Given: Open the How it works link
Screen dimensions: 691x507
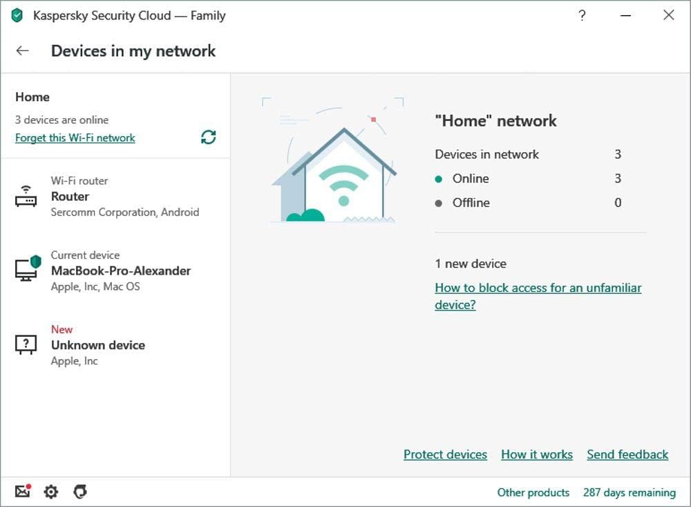Looking at the screenshot, I should click(537, 454).
